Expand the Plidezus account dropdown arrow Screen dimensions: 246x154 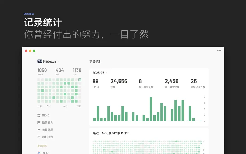coord(58,61)
